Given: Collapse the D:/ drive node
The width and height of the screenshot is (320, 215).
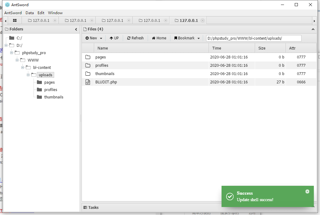Looking at the screenshot, I should (x=6, y=45).
